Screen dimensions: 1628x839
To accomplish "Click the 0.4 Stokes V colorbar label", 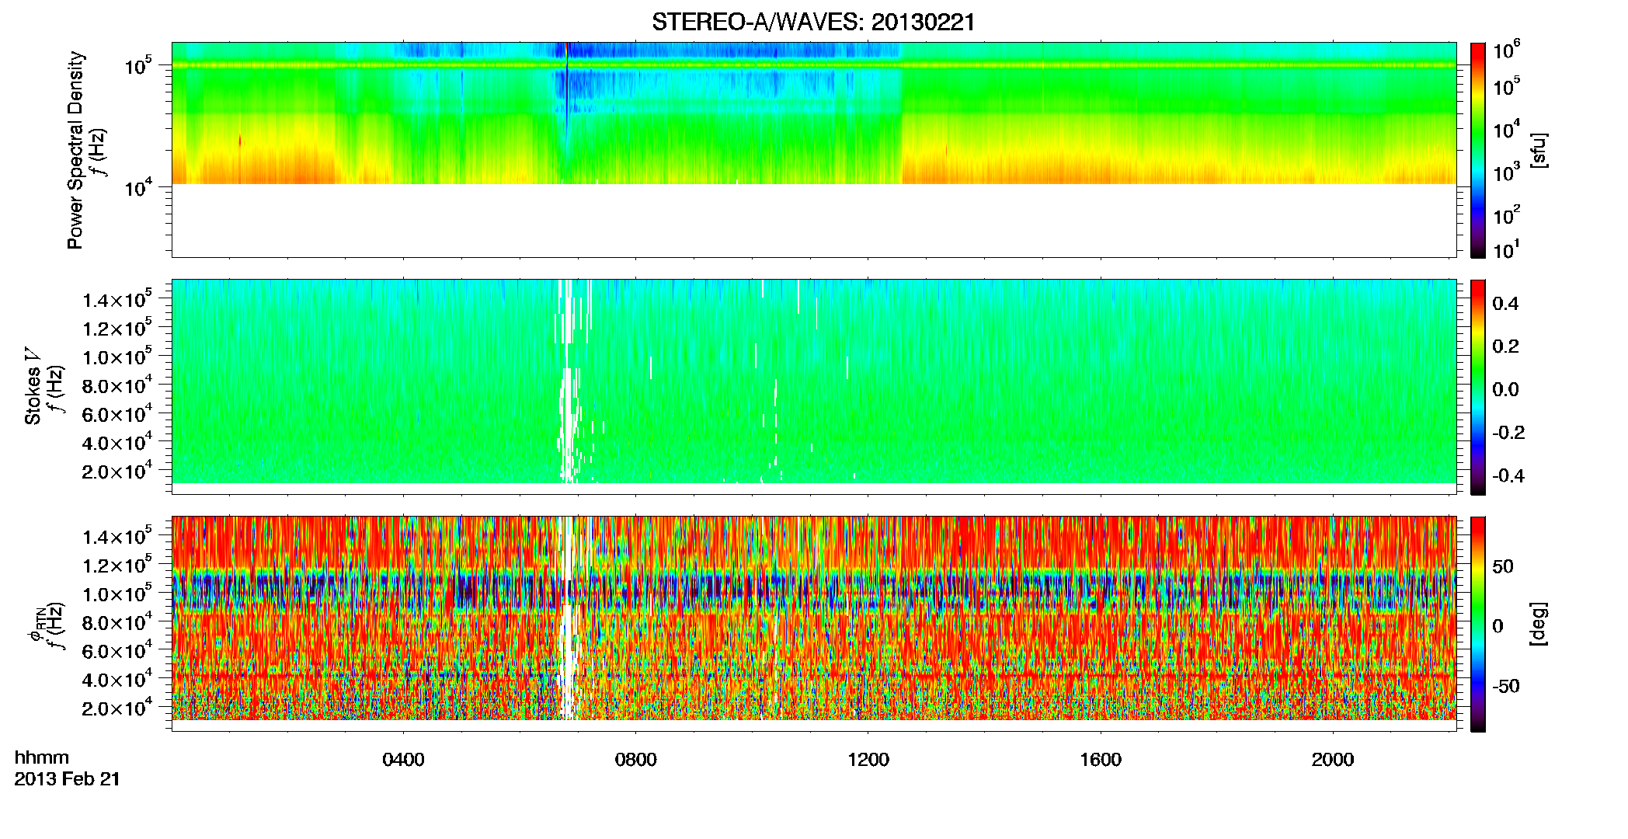I will 1505,304.
